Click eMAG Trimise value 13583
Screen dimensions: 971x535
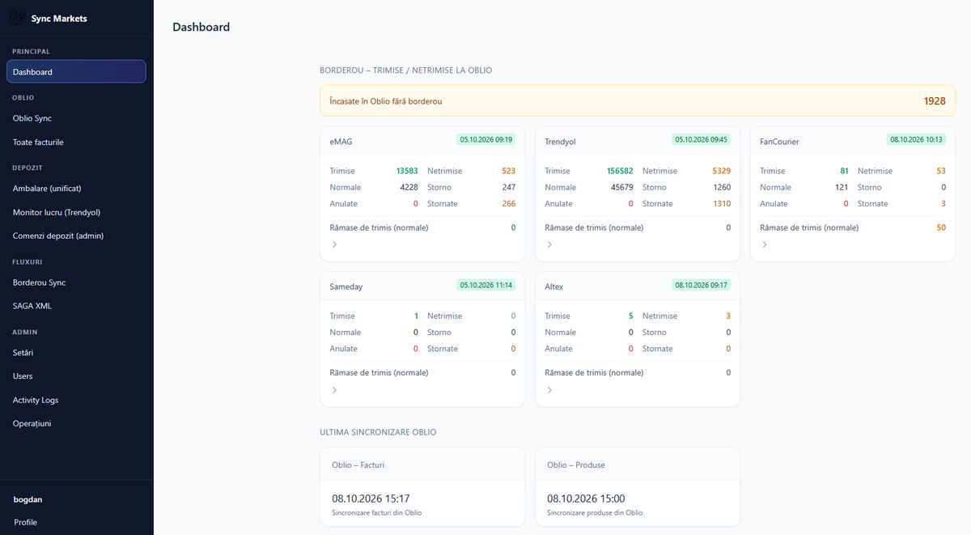coord(407,171)
